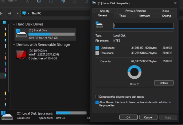Click the breadcrumb chevron before This PC

(x=29, y=14)
